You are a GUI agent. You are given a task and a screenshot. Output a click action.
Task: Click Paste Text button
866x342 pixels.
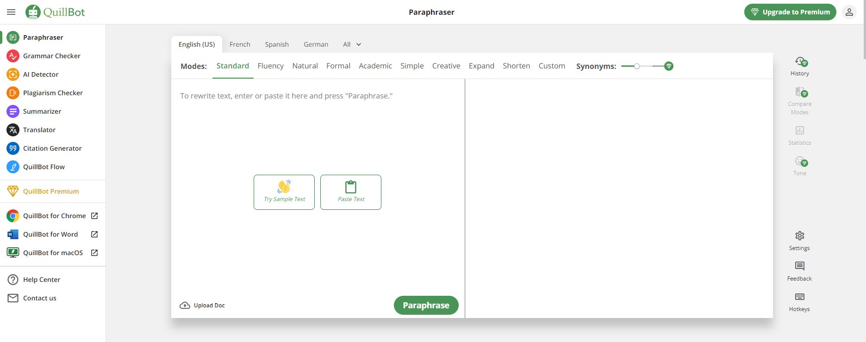(351, 192)
